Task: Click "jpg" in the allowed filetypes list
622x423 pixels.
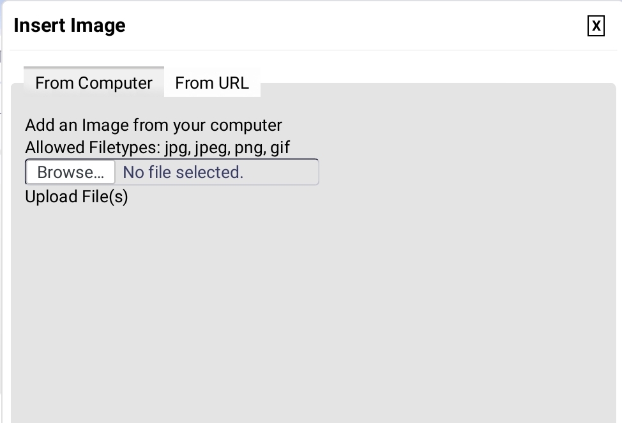Action: pos(176,148)
